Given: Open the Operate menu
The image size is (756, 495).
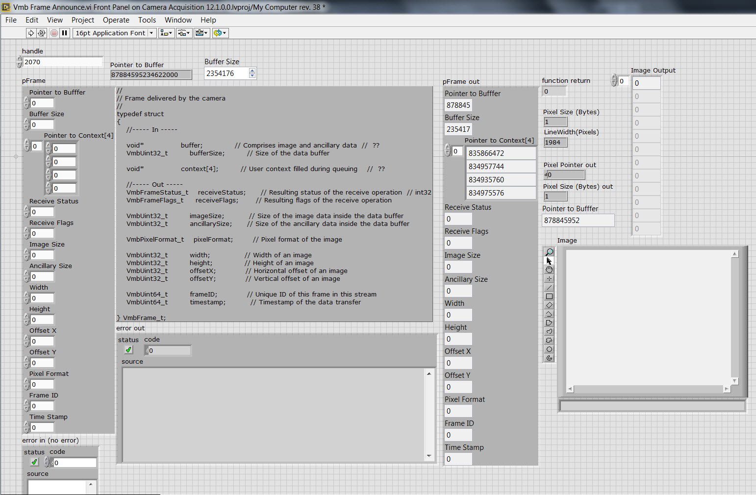Looking at the screenshot, I should click(x=116, y=20).
